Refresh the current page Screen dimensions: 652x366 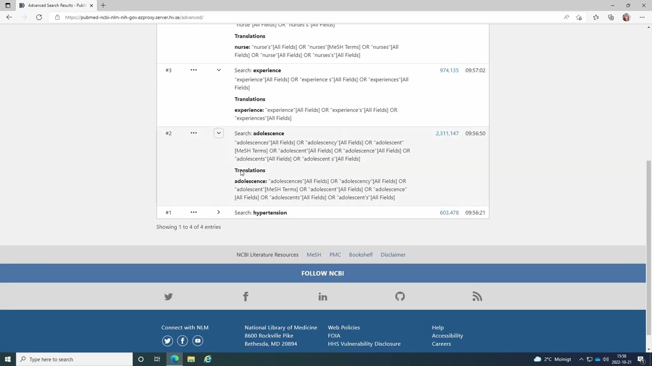[x=39, y=17]
